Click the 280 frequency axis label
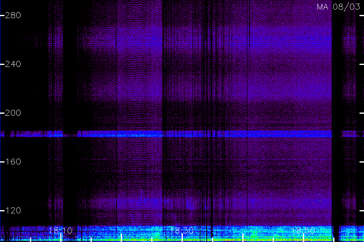The width and height of the screenshot is (364, 242). (x=13, y=15)
